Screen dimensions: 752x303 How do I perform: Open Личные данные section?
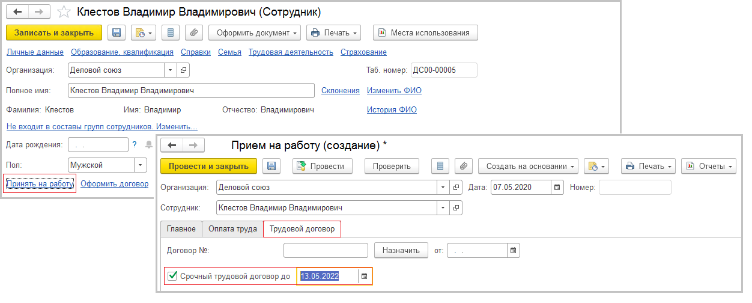tap(35, 52)
